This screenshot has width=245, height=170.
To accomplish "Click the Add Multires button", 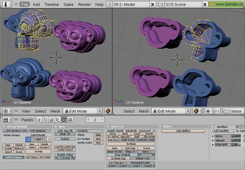I will pos(183,131).
